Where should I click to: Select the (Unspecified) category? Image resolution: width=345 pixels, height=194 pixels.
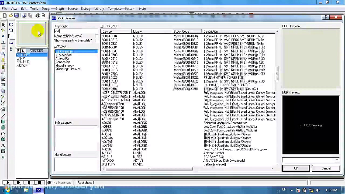pos(64,55)
